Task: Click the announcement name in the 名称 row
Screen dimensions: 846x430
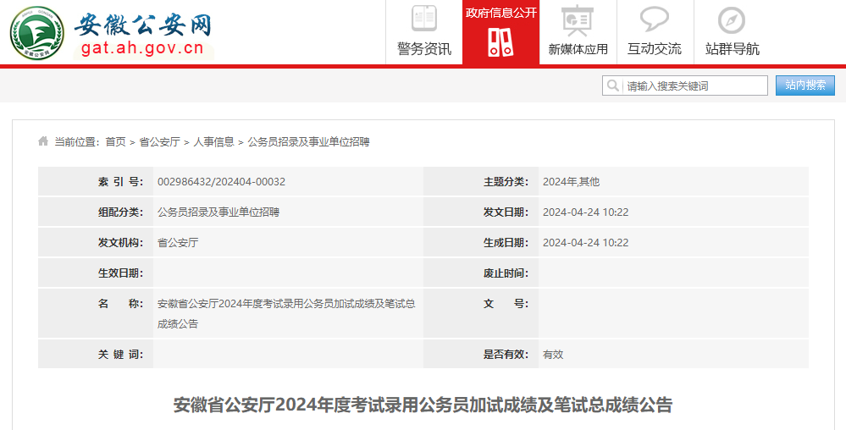Action: tap(286, 313)
